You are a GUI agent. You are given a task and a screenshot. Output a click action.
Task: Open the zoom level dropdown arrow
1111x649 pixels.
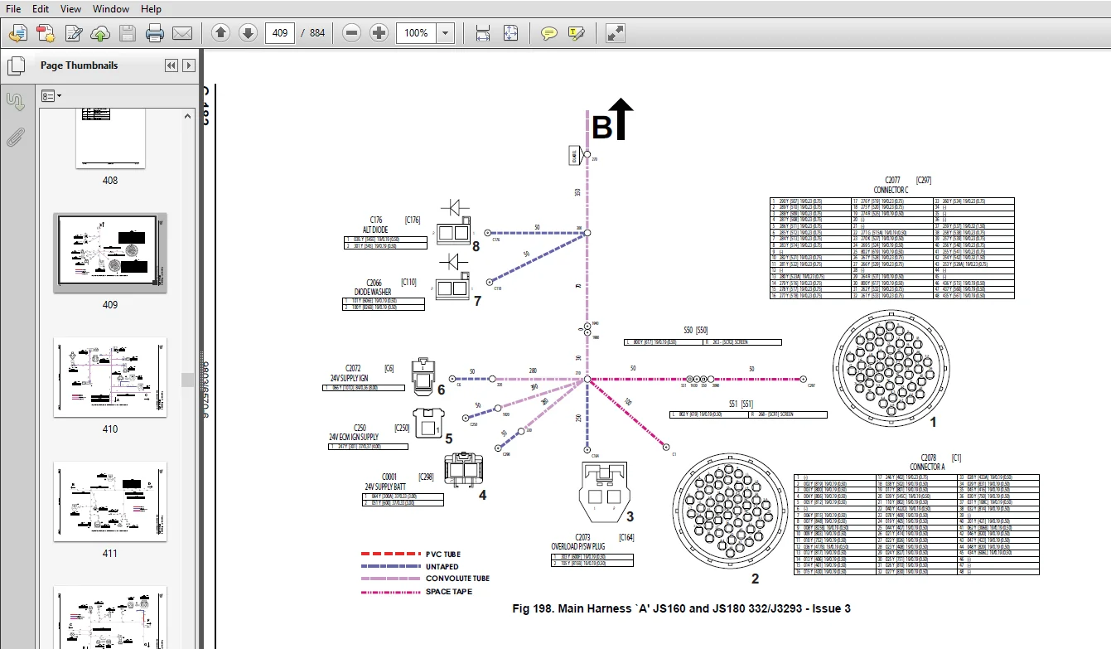coord(446,33)
